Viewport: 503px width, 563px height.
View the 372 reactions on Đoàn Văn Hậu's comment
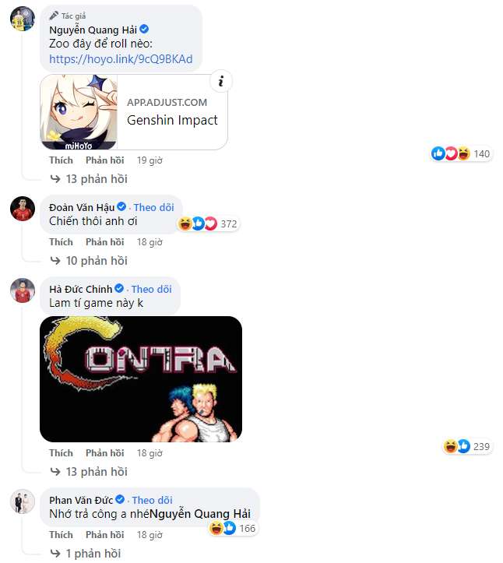[208, 223]
